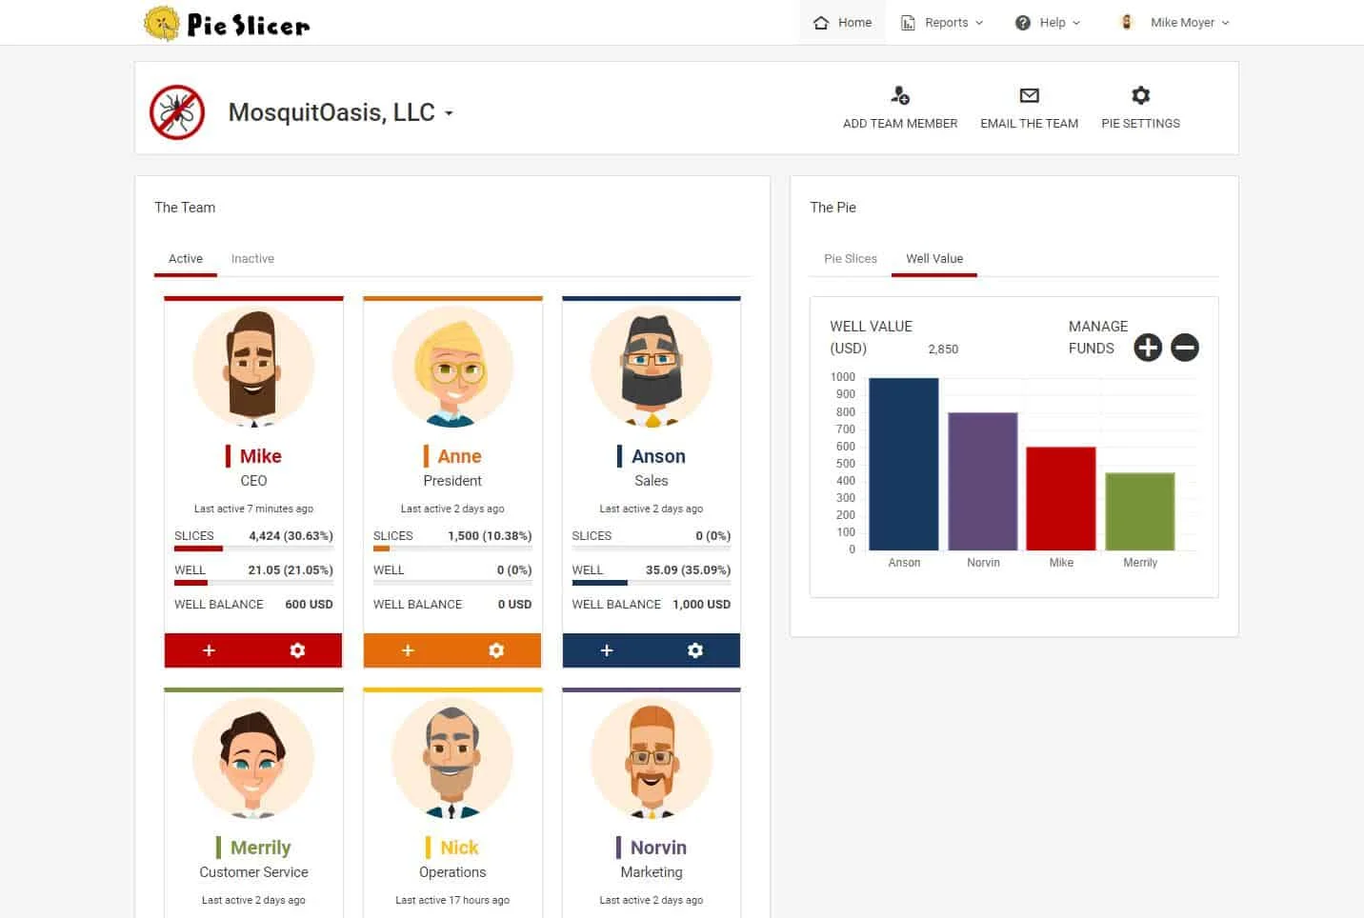Open Pie Settings gear icon

click(x=1140, y=95)
